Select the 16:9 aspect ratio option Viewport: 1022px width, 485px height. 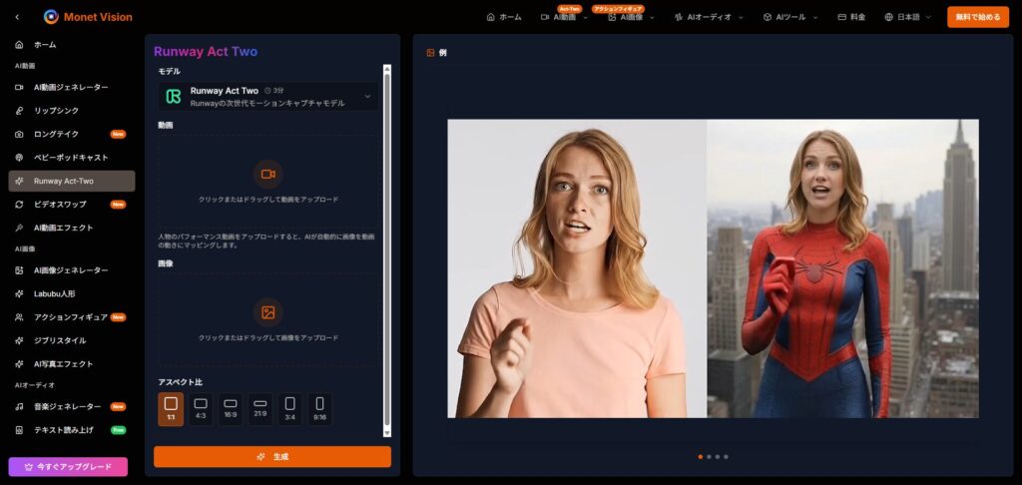(230, 409)
